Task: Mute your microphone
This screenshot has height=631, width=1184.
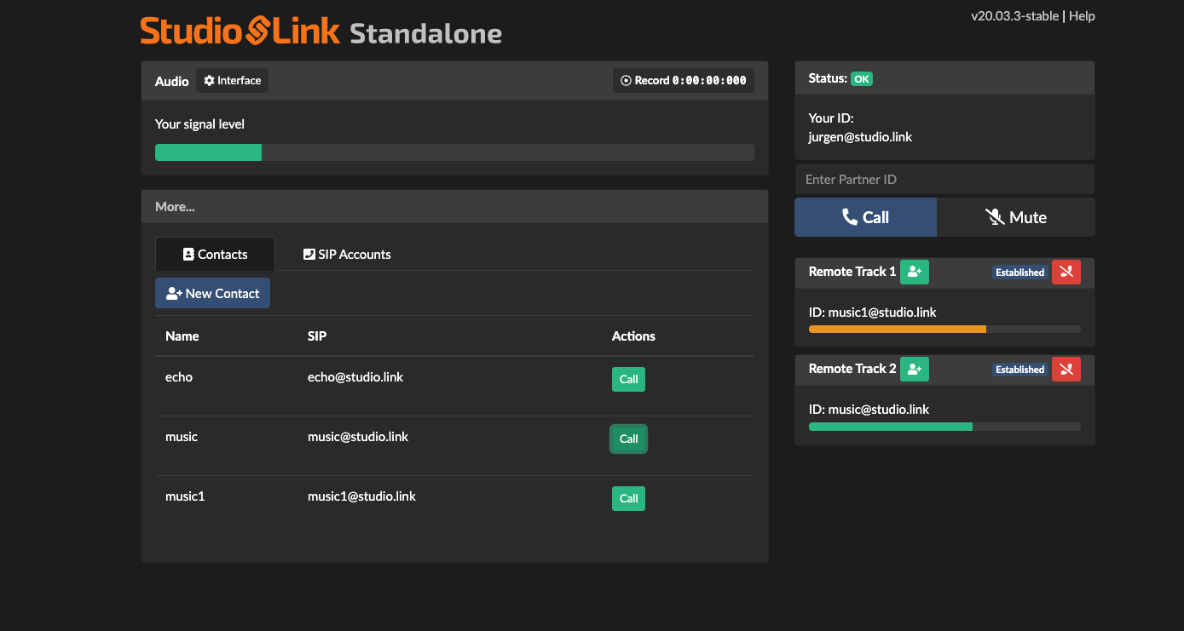Action: [1015, 217]
